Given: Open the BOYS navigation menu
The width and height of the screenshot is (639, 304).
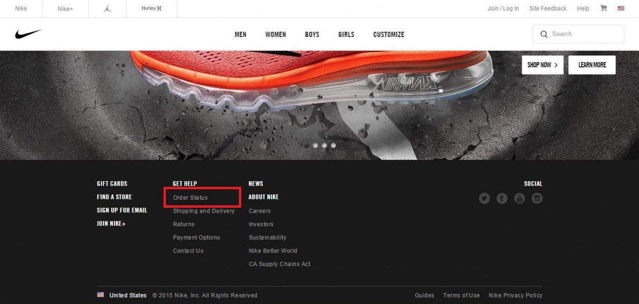Looking at the screenshot, I should pos(312,34).
